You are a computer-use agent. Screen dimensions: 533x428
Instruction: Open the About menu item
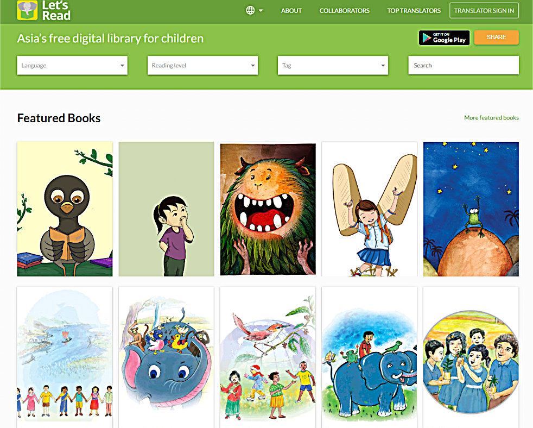pyautogui.click(x=291, y=11)
